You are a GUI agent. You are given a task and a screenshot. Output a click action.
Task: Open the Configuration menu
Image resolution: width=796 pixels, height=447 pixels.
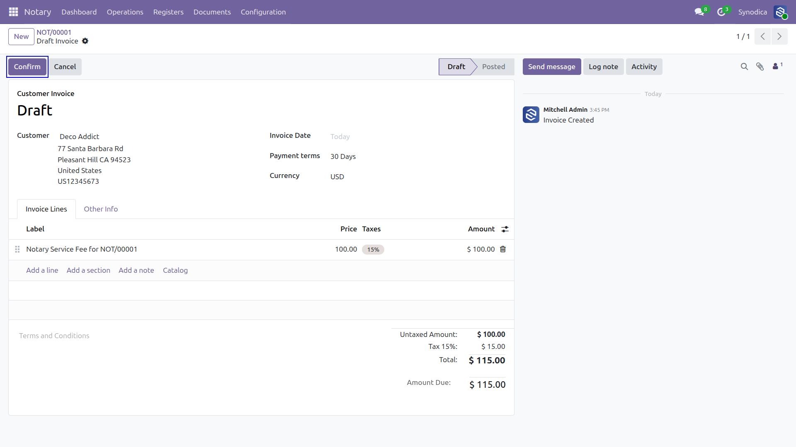pos(263,12)
